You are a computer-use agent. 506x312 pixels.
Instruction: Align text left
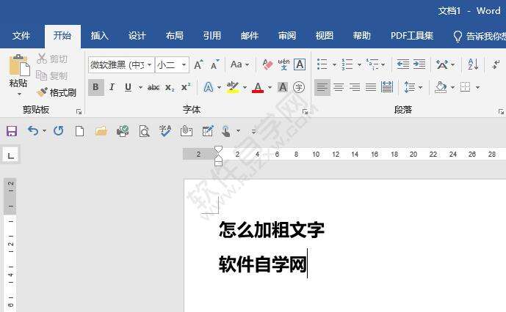click(322, 87)
